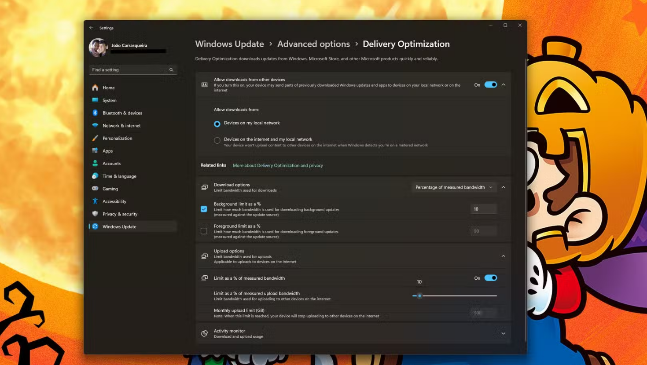Open Home settings page
This screenshot has width=647, height=365.
click(133, 88)
